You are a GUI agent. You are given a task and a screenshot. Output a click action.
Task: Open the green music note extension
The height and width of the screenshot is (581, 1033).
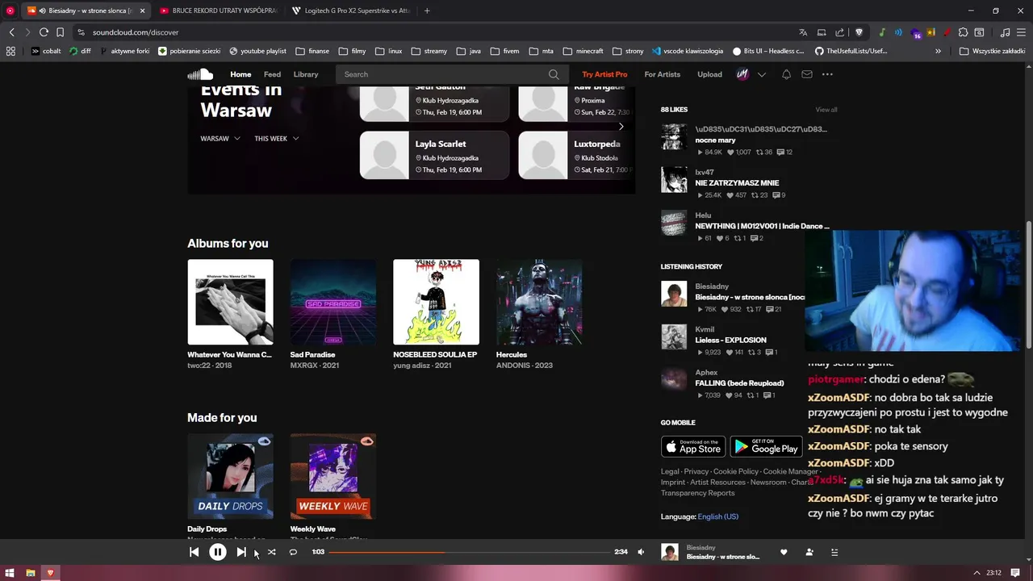point(882,32)
